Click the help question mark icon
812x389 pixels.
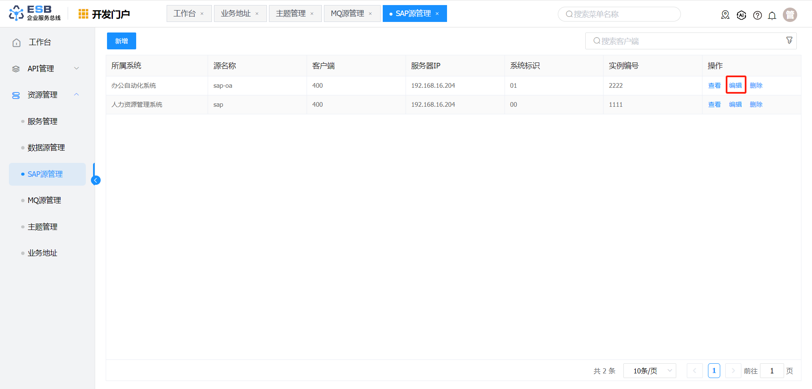click(757, 15)
